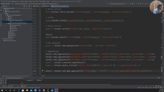Open the View menu

9,1
